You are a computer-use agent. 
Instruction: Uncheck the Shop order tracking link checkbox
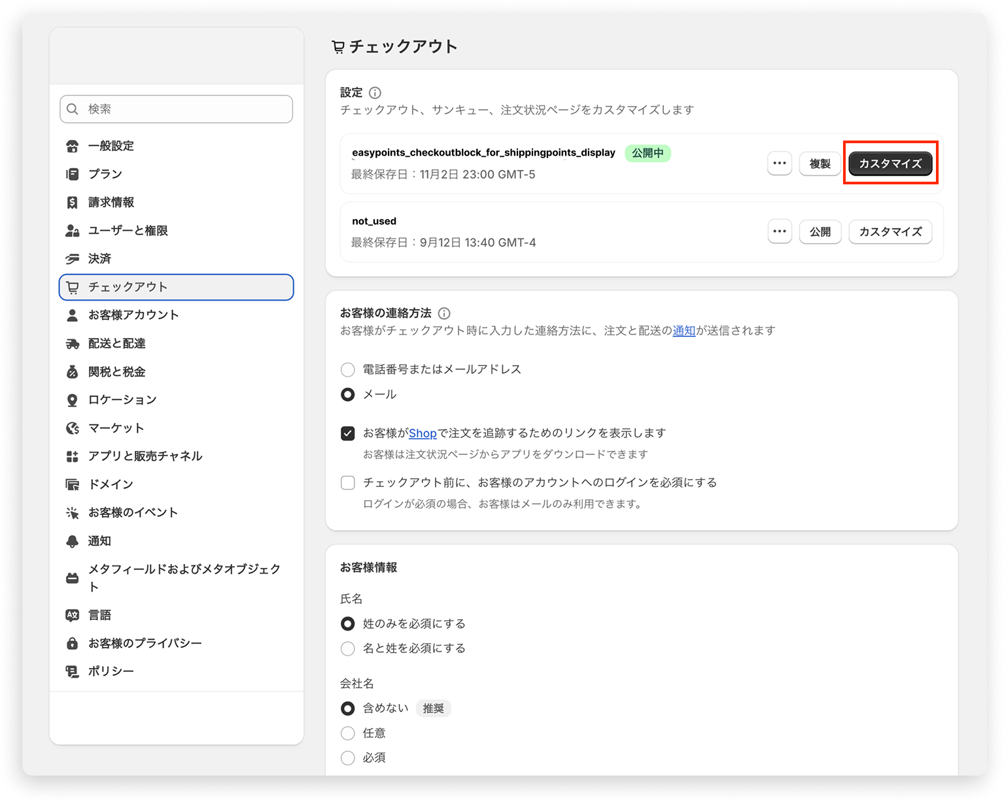pyautogui.click(x=348, y=433)
